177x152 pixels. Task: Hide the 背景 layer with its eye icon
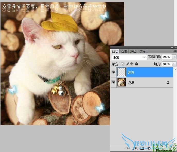click(x=113, y=82)
